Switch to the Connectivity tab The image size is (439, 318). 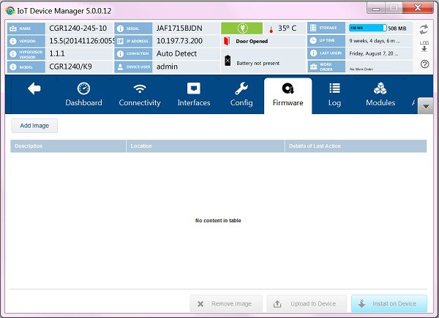tap(140, 95)
